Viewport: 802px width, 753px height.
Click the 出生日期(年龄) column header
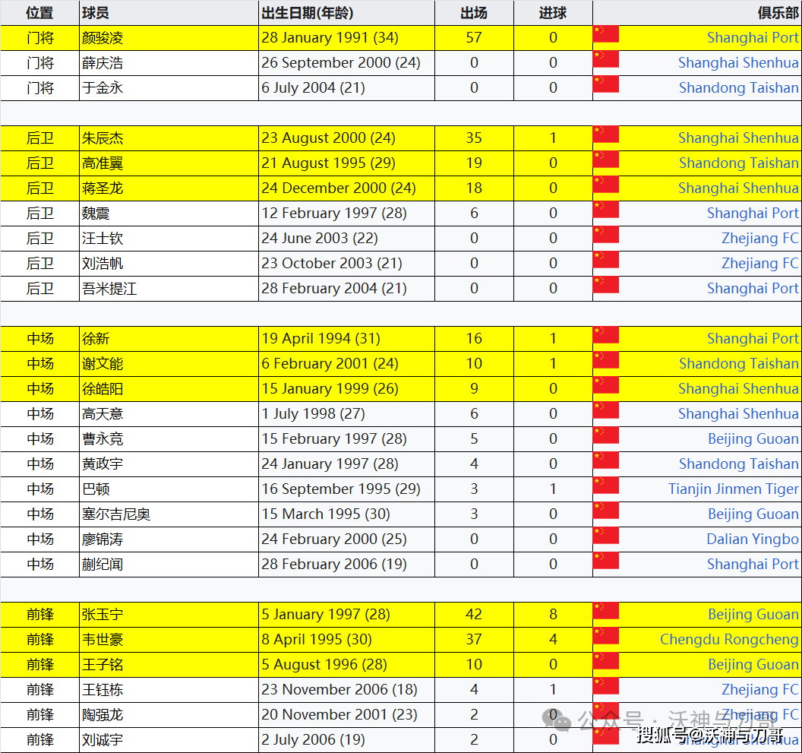click(x=307, y=13)
